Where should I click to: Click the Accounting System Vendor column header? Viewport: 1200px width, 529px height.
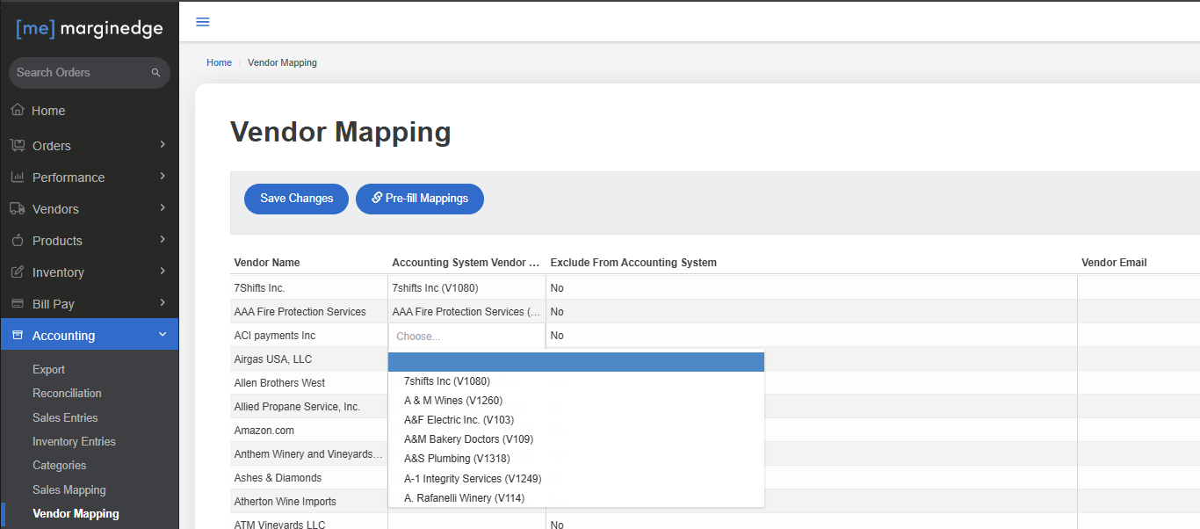click(x=466, y=263)
